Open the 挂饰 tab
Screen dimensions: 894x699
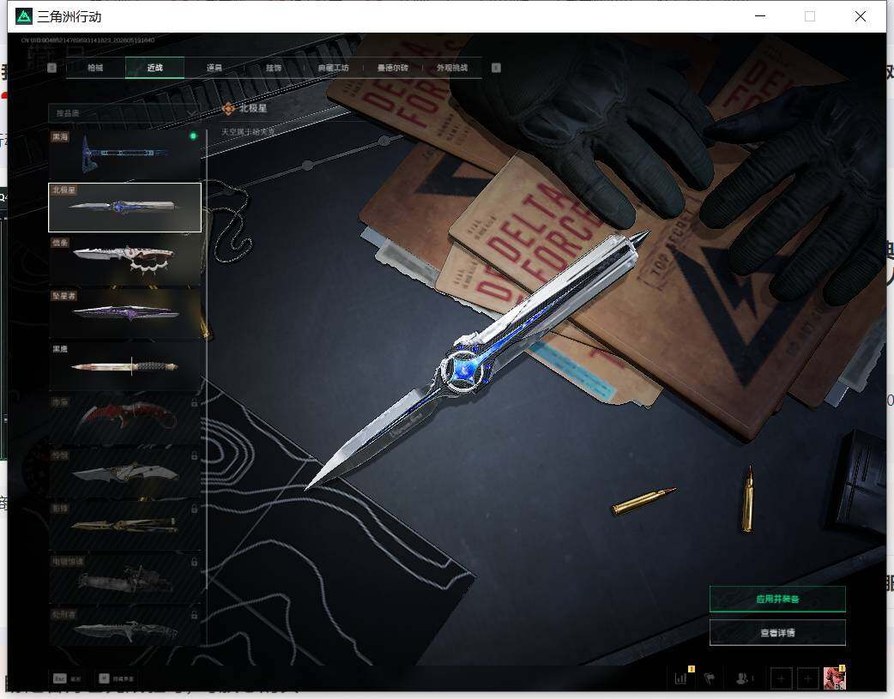pyautogui.click(x=274, y=67)
